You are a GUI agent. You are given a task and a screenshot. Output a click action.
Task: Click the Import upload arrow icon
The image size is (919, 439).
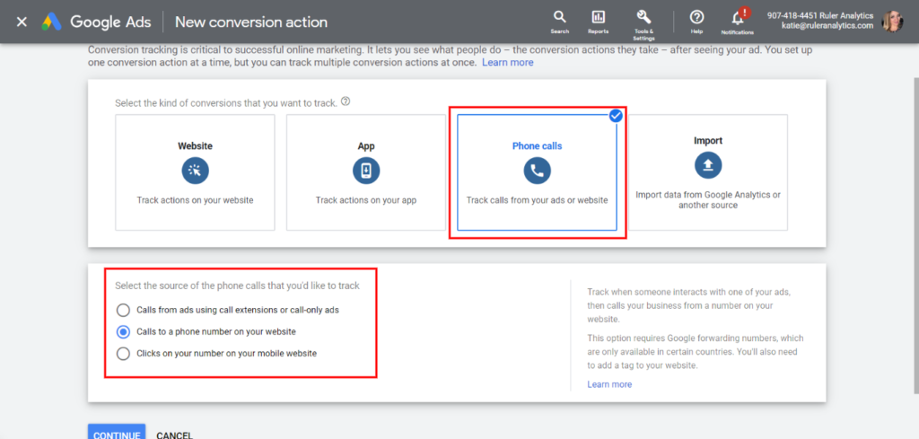707,165
